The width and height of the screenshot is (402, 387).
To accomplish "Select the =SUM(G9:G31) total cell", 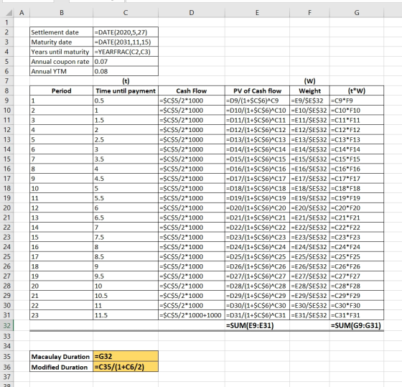I will 357,325.
